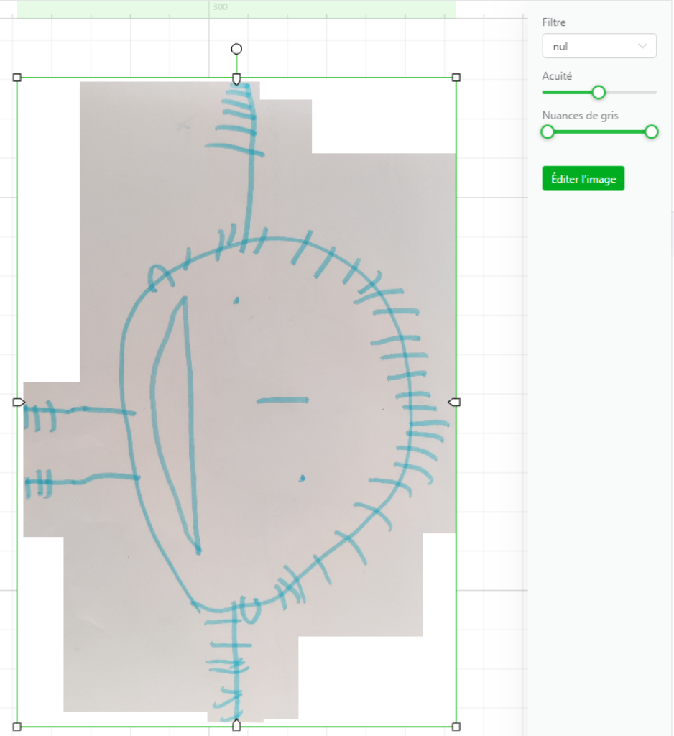Click the Éditer l'image button
The width and height of the screenshot is (674, 736).
click(583, 178)
